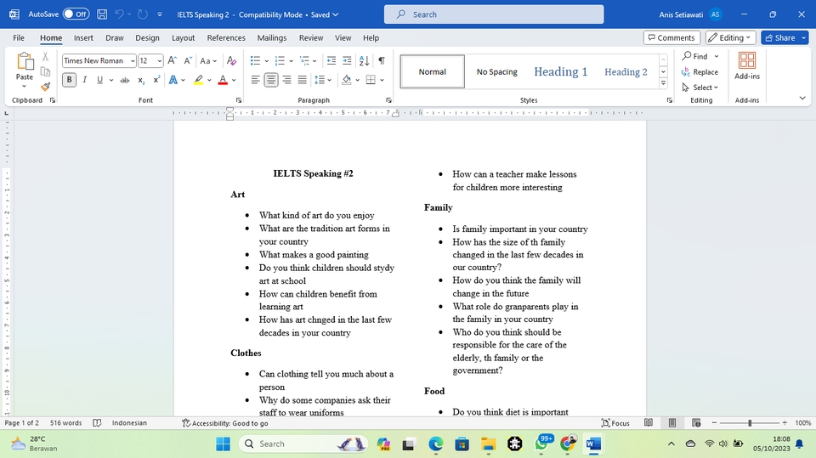
Task: Apply the Heading 1 style
Action: [x=560, y=72]
